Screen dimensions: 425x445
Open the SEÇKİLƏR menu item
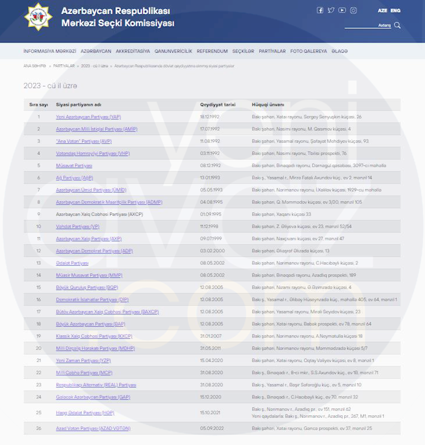(243, 51)
